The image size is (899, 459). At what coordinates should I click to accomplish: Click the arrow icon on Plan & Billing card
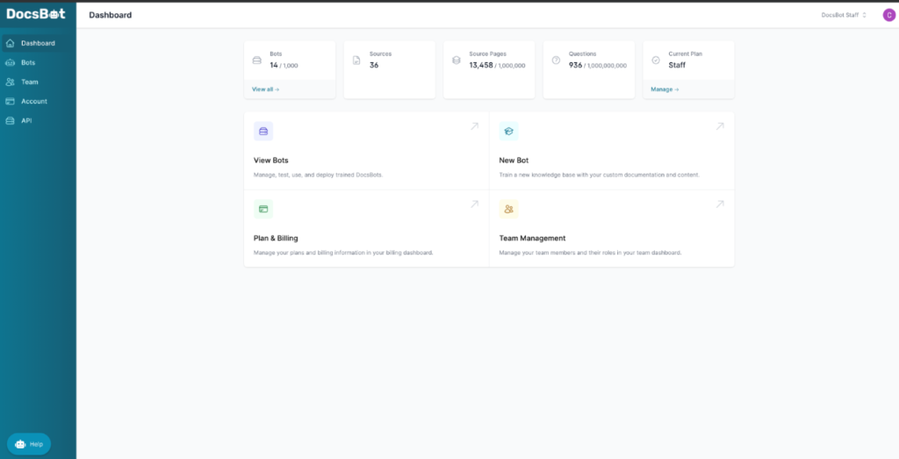475,204
